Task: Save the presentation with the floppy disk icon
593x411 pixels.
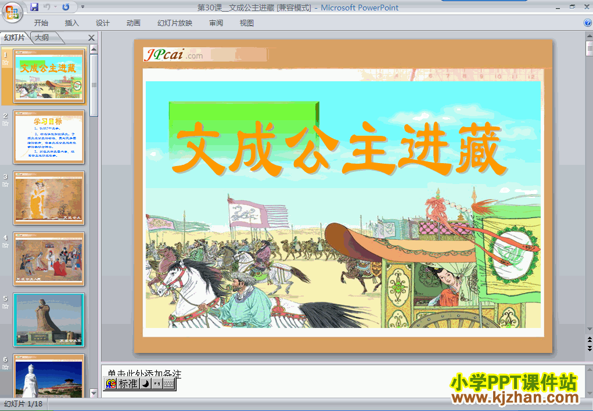Action: point(34,7)
